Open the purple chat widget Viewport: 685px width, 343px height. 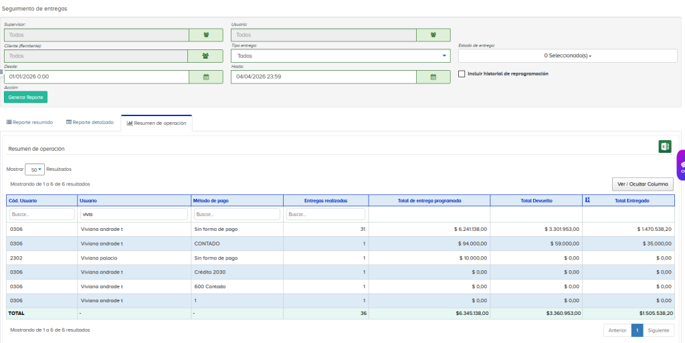click(681, 165)
